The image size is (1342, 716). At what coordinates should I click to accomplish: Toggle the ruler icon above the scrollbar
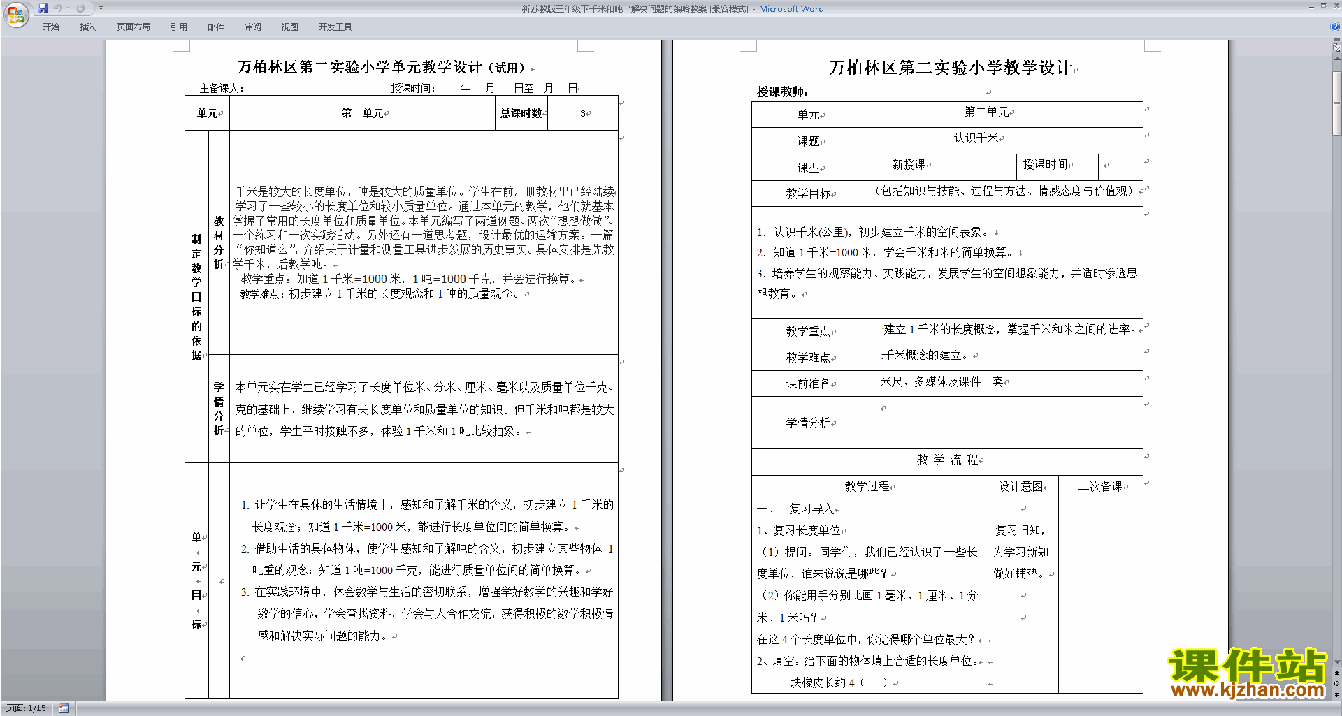point(1336,48)
